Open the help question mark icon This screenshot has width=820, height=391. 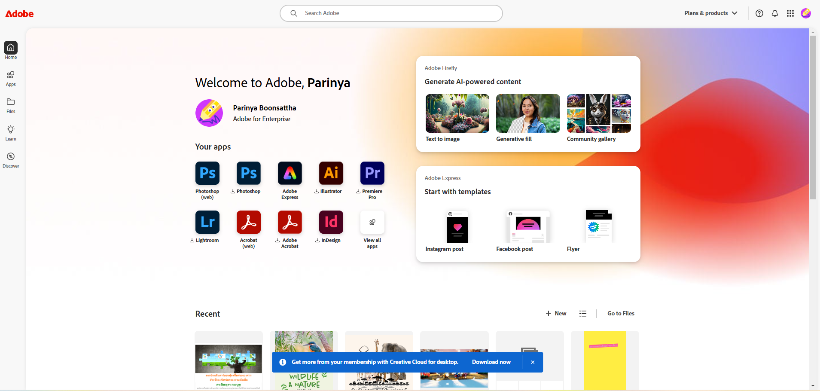[x=759, y=13]
